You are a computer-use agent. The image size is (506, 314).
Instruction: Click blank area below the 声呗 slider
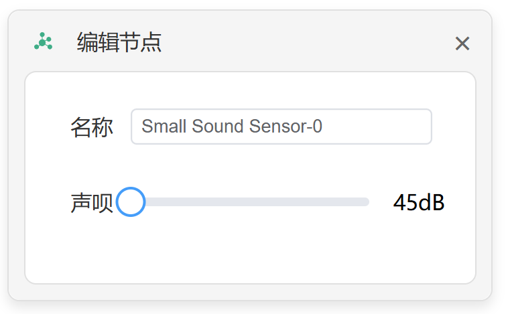pyautogui.click(x=249, y=251)
